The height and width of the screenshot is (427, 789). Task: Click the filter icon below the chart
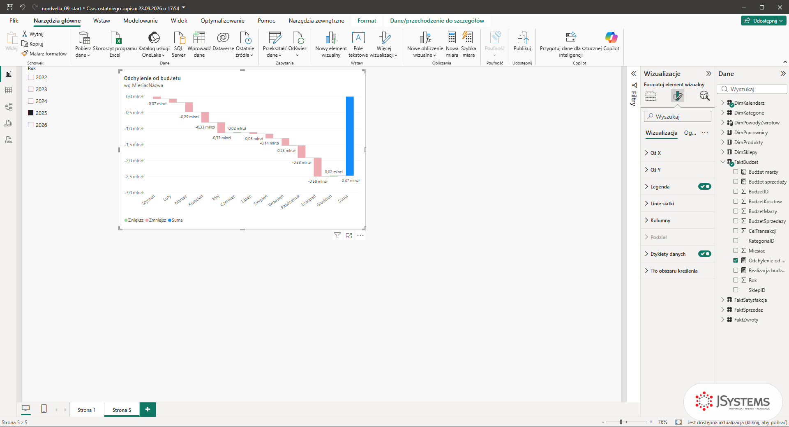click(337, 236)
